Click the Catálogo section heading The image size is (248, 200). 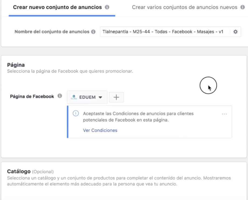pos(18,171)
